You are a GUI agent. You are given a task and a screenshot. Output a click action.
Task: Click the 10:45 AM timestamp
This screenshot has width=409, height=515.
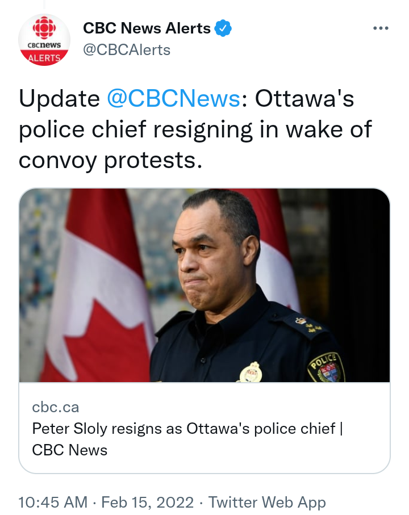point(53,502)
